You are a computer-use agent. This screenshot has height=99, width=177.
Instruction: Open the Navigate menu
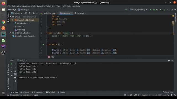point(26,6)
